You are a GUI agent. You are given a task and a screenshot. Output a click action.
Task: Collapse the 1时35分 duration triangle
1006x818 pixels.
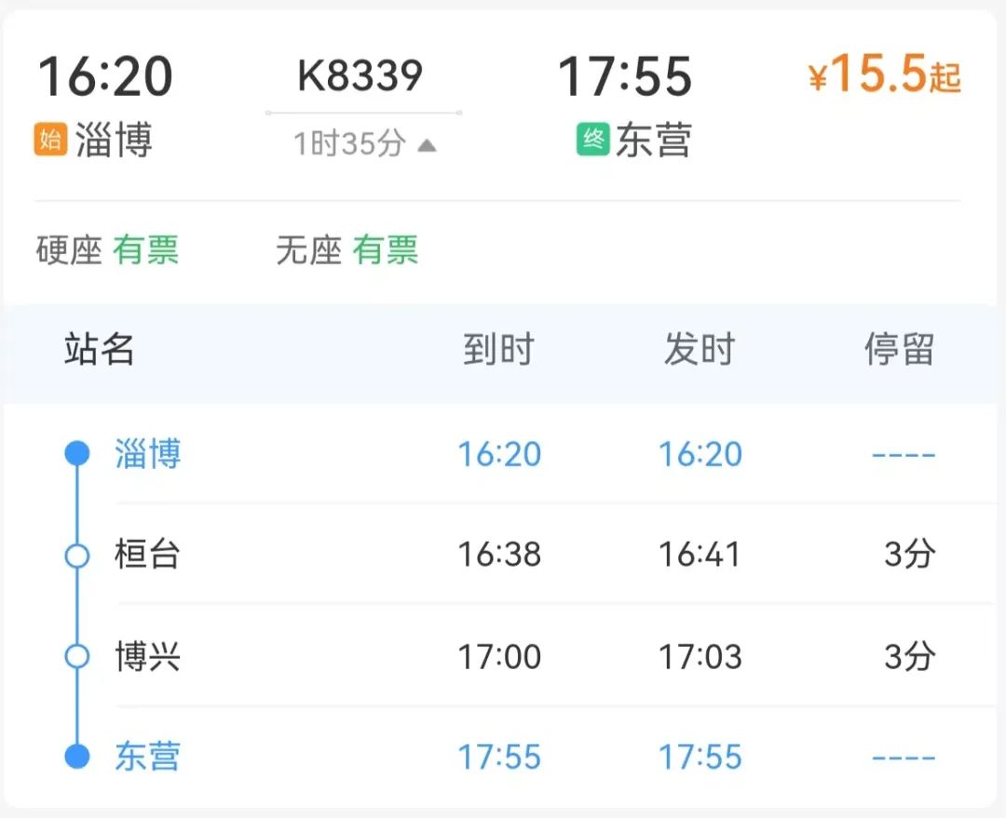point(427,145)
